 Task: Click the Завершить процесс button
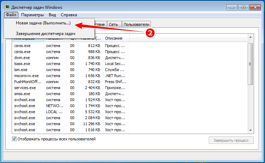pos(231,140)
